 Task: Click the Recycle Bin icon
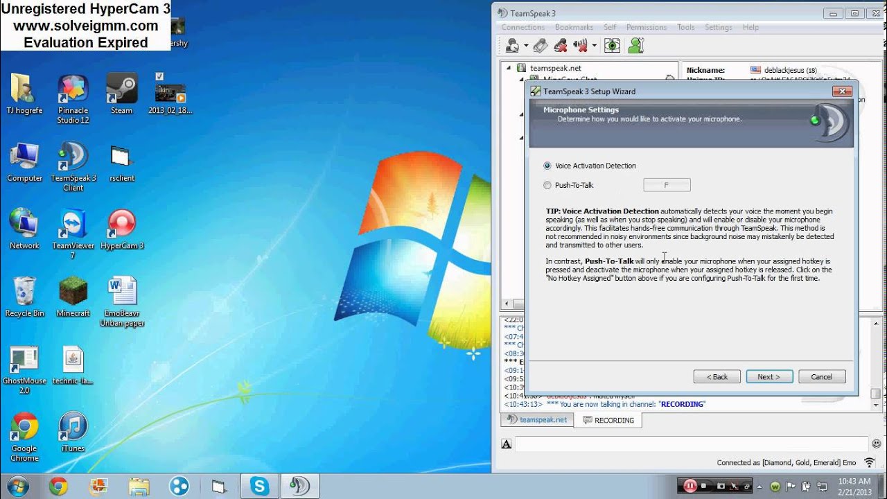pos(25,297)
